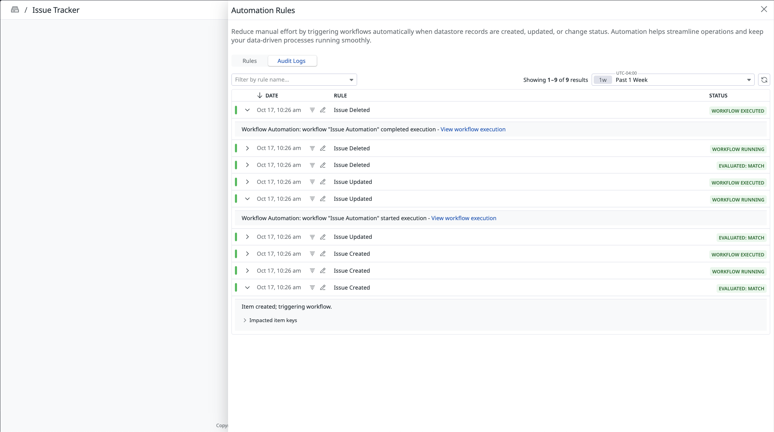Click filter icon on last Issue Created row
774x432 pixels.
[x=312, y=288]
